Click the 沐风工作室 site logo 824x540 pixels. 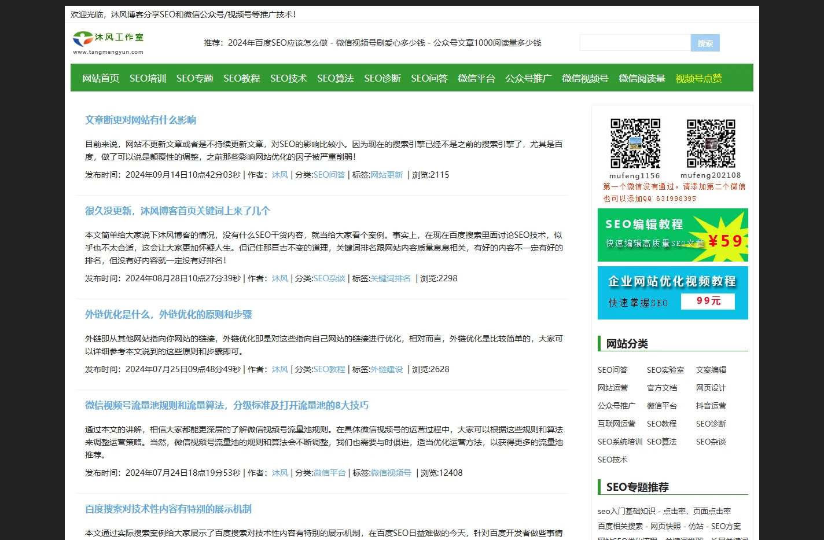(108, 43)
